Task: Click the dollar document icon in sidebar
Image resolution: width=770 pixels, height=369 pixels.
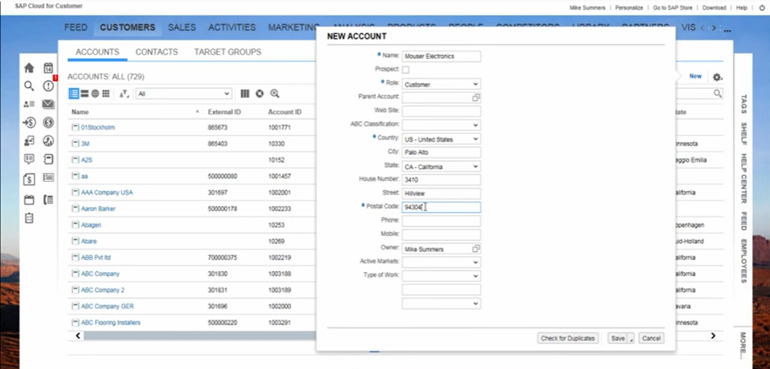Action: pos(29,180)
